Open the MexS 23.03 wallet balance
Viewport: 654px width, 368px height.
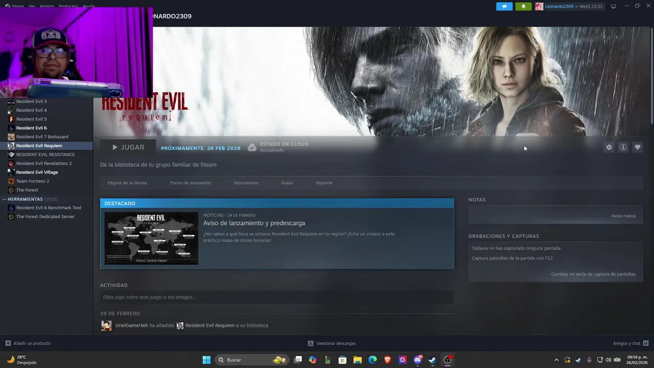[x=591, y=6]
